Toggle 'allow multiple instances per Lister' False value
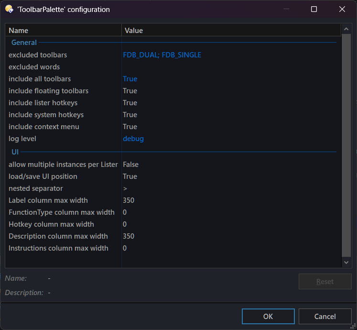357x330 pixels. [130, 165]
